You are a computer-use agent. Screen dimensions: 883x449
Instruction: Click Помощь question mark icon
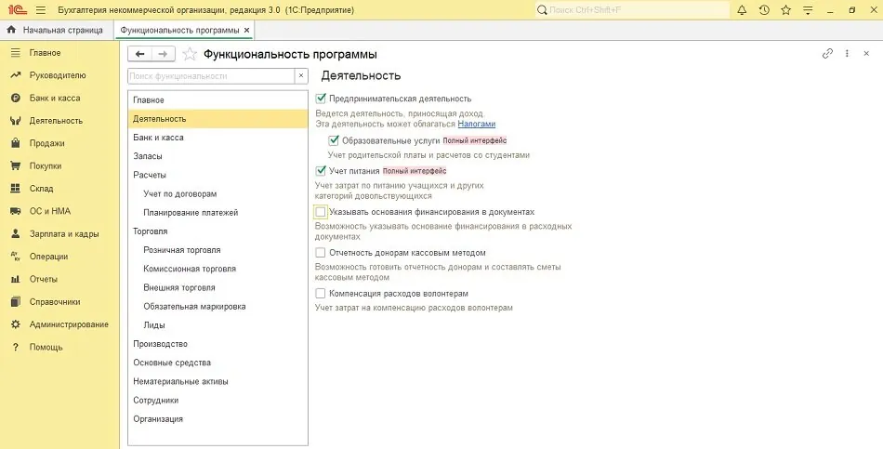coord(16,347)
